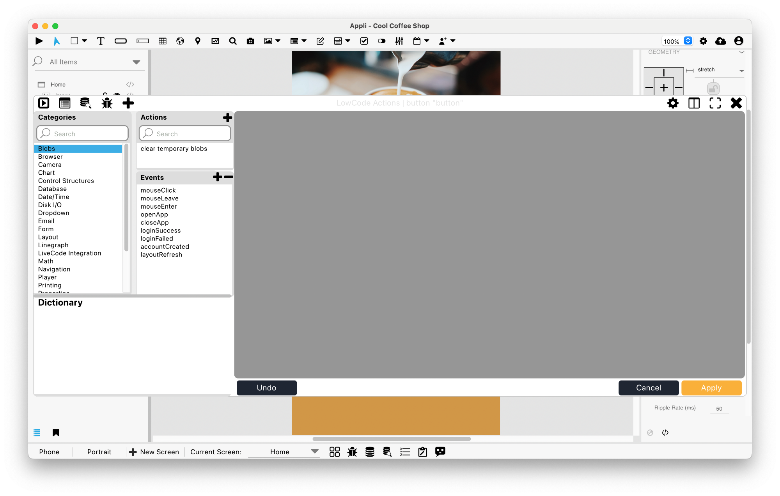Viewport: 780px width, 496px height.
Task: Select the Globe/browser tool icon
Action: [x=180, y=41]
